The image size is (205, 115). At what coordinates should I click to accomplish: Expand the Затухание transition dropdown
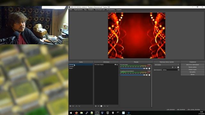(x=167, y=65)
